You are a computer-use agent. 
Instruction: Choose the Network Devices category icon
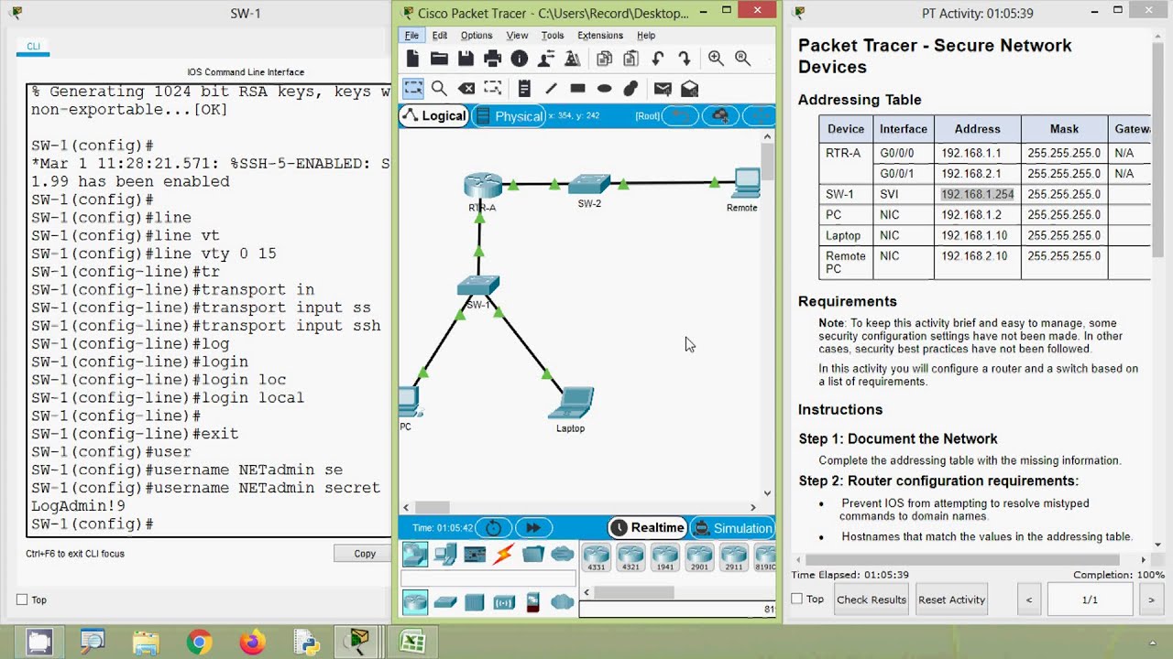tap(415, 554)
